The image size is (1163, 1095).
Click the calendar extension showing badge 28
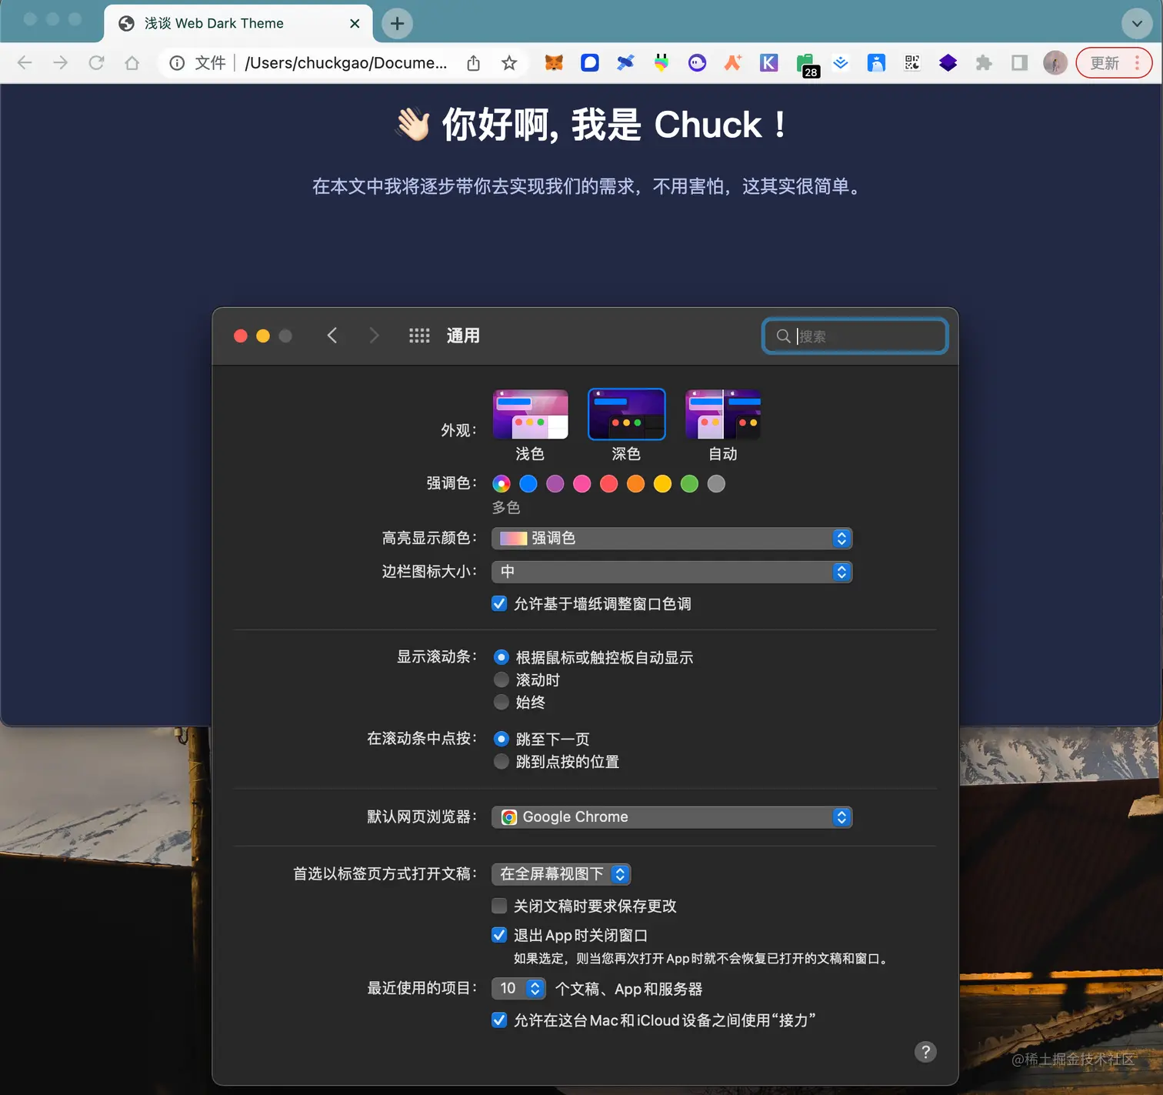coord(805,63)
